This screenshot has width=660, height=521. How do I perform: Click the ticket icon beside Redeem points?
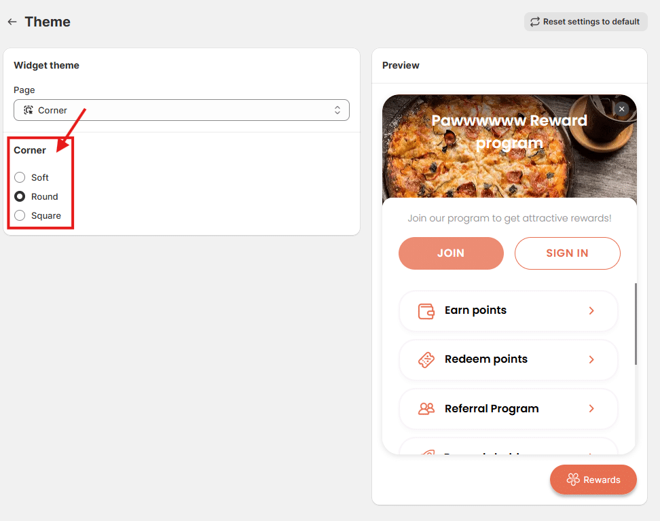click(x=426, y=360)
